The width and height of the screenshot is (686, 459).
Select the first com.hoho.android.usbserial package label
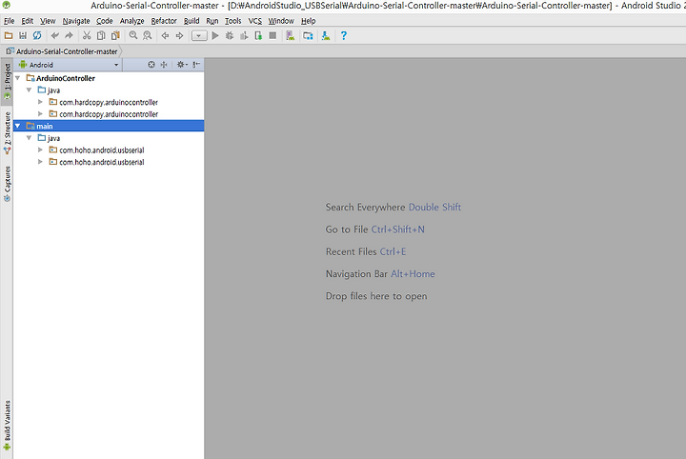tap(102, 150)
